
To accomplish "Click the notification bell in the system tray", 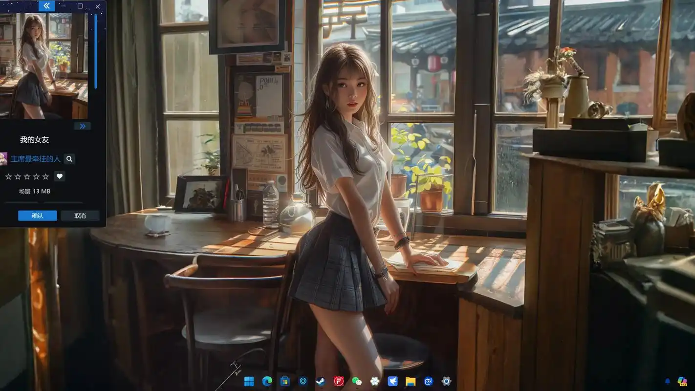I will 667,381.
